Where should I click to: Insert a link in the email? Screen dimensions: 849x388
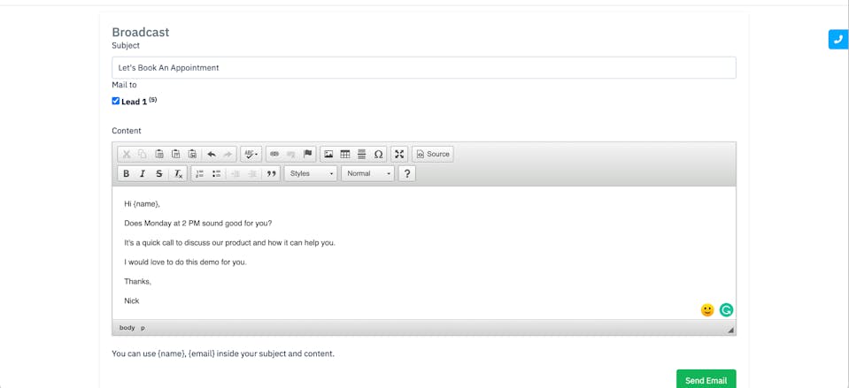pyautogui.click(x=274, y=154)
